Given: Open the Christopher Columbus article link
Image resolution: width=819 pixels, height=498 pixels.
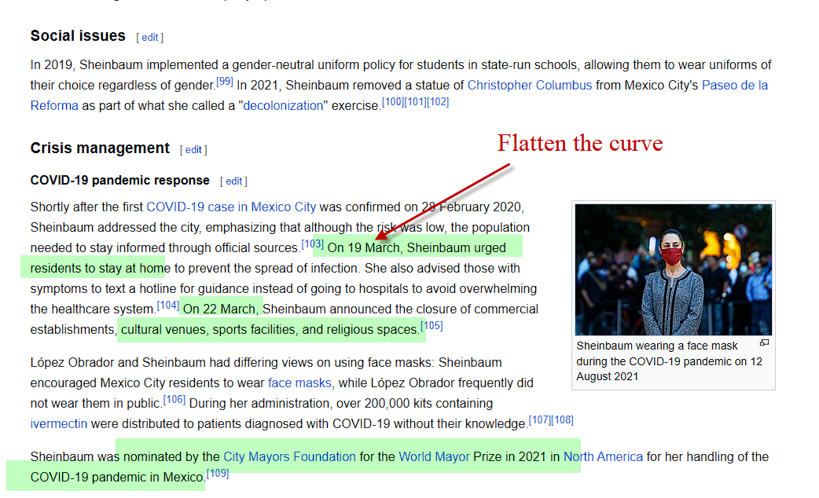Looking at the screenshot, I should [x=529, y=85].
